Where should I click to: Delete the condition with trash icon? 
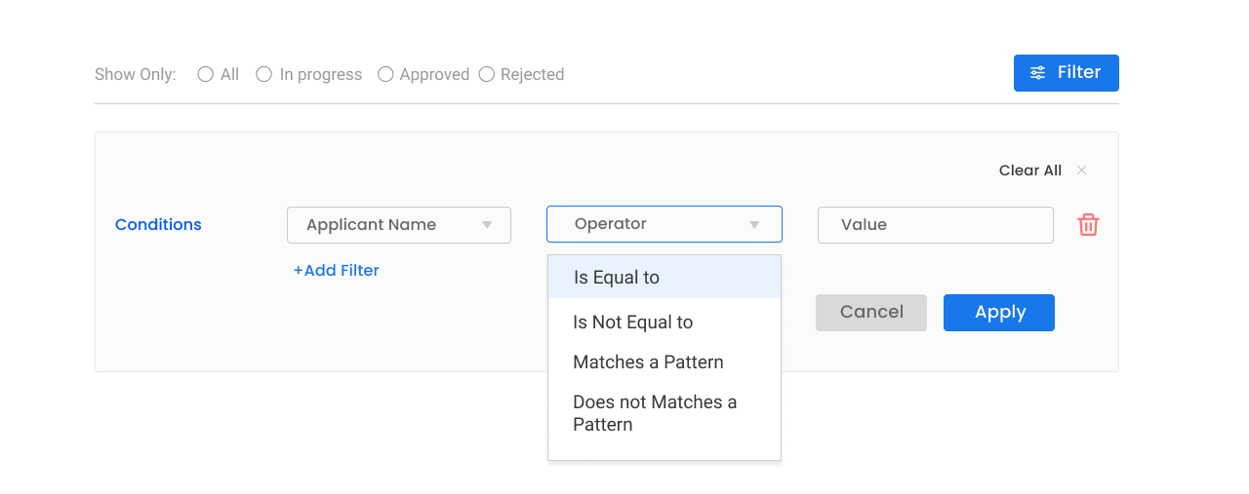coord(1088,225)
